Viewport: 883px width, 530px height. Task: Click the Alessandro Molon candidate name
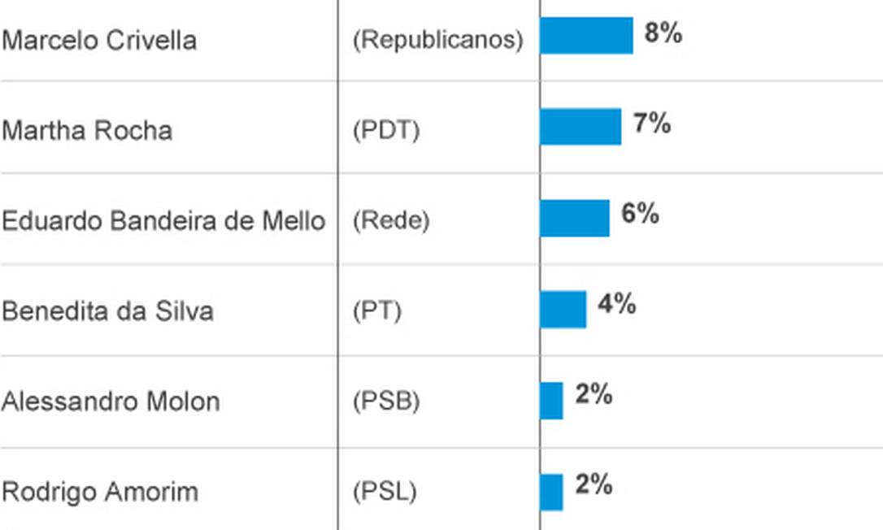(111, 402)
